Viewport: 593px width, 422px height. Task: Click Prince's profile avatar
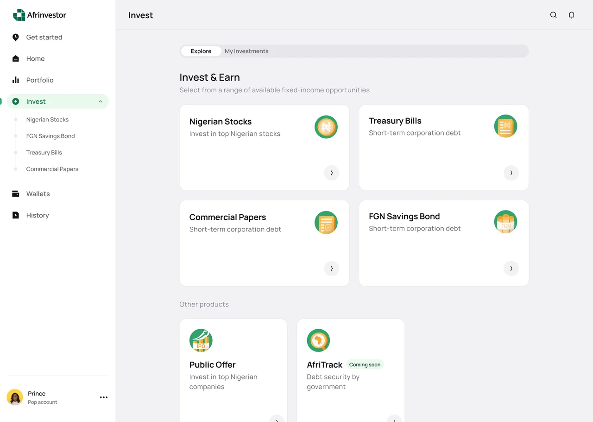click(x=15, y=397)
